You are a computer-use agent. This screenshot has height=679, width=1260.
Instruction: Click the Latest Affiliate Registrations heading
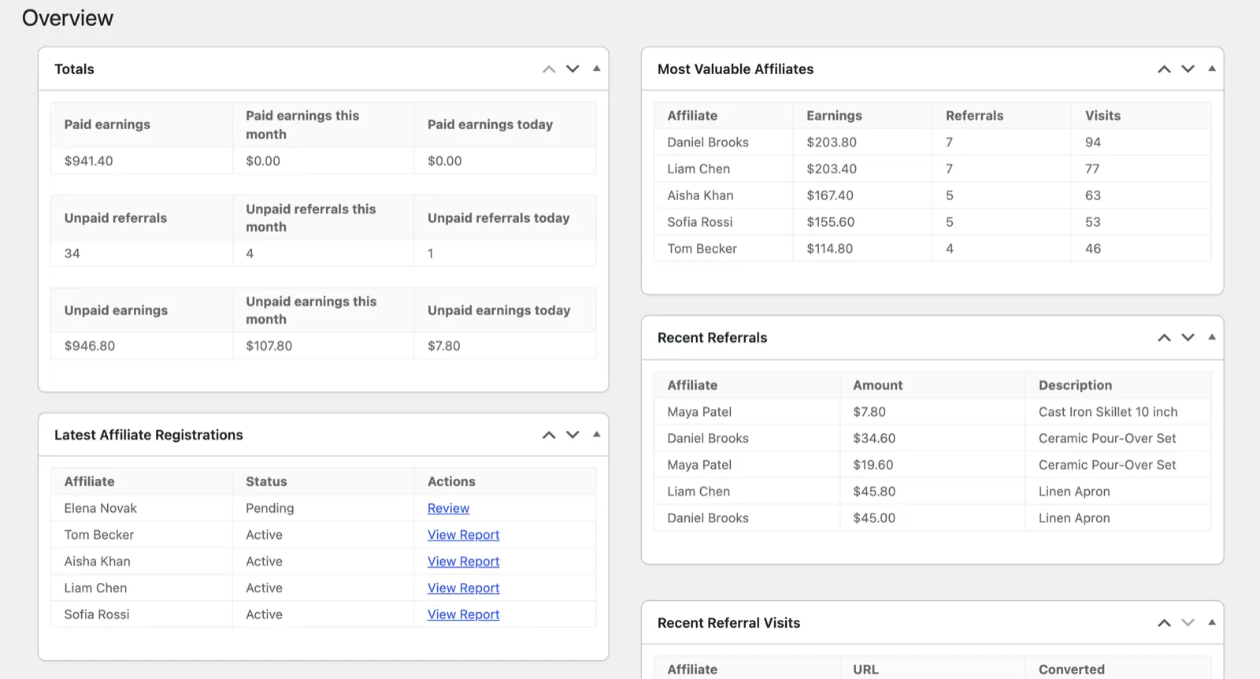[149, 435]
